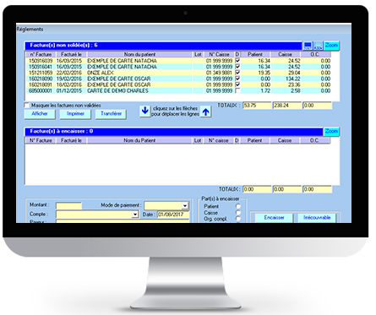Uncheck D checkbox on ONZE ALEX row
The image size is (376, 315).
(x=237, y=73)
